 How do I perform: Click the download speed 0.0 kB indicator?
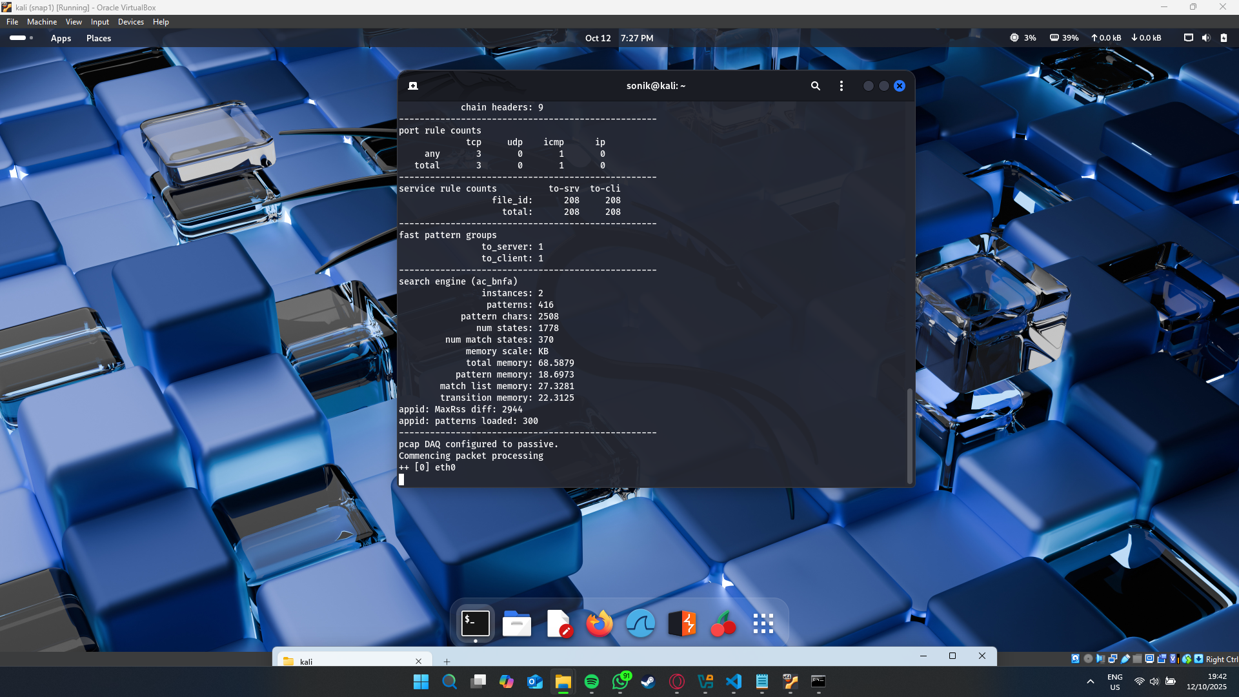(1146, 38)
